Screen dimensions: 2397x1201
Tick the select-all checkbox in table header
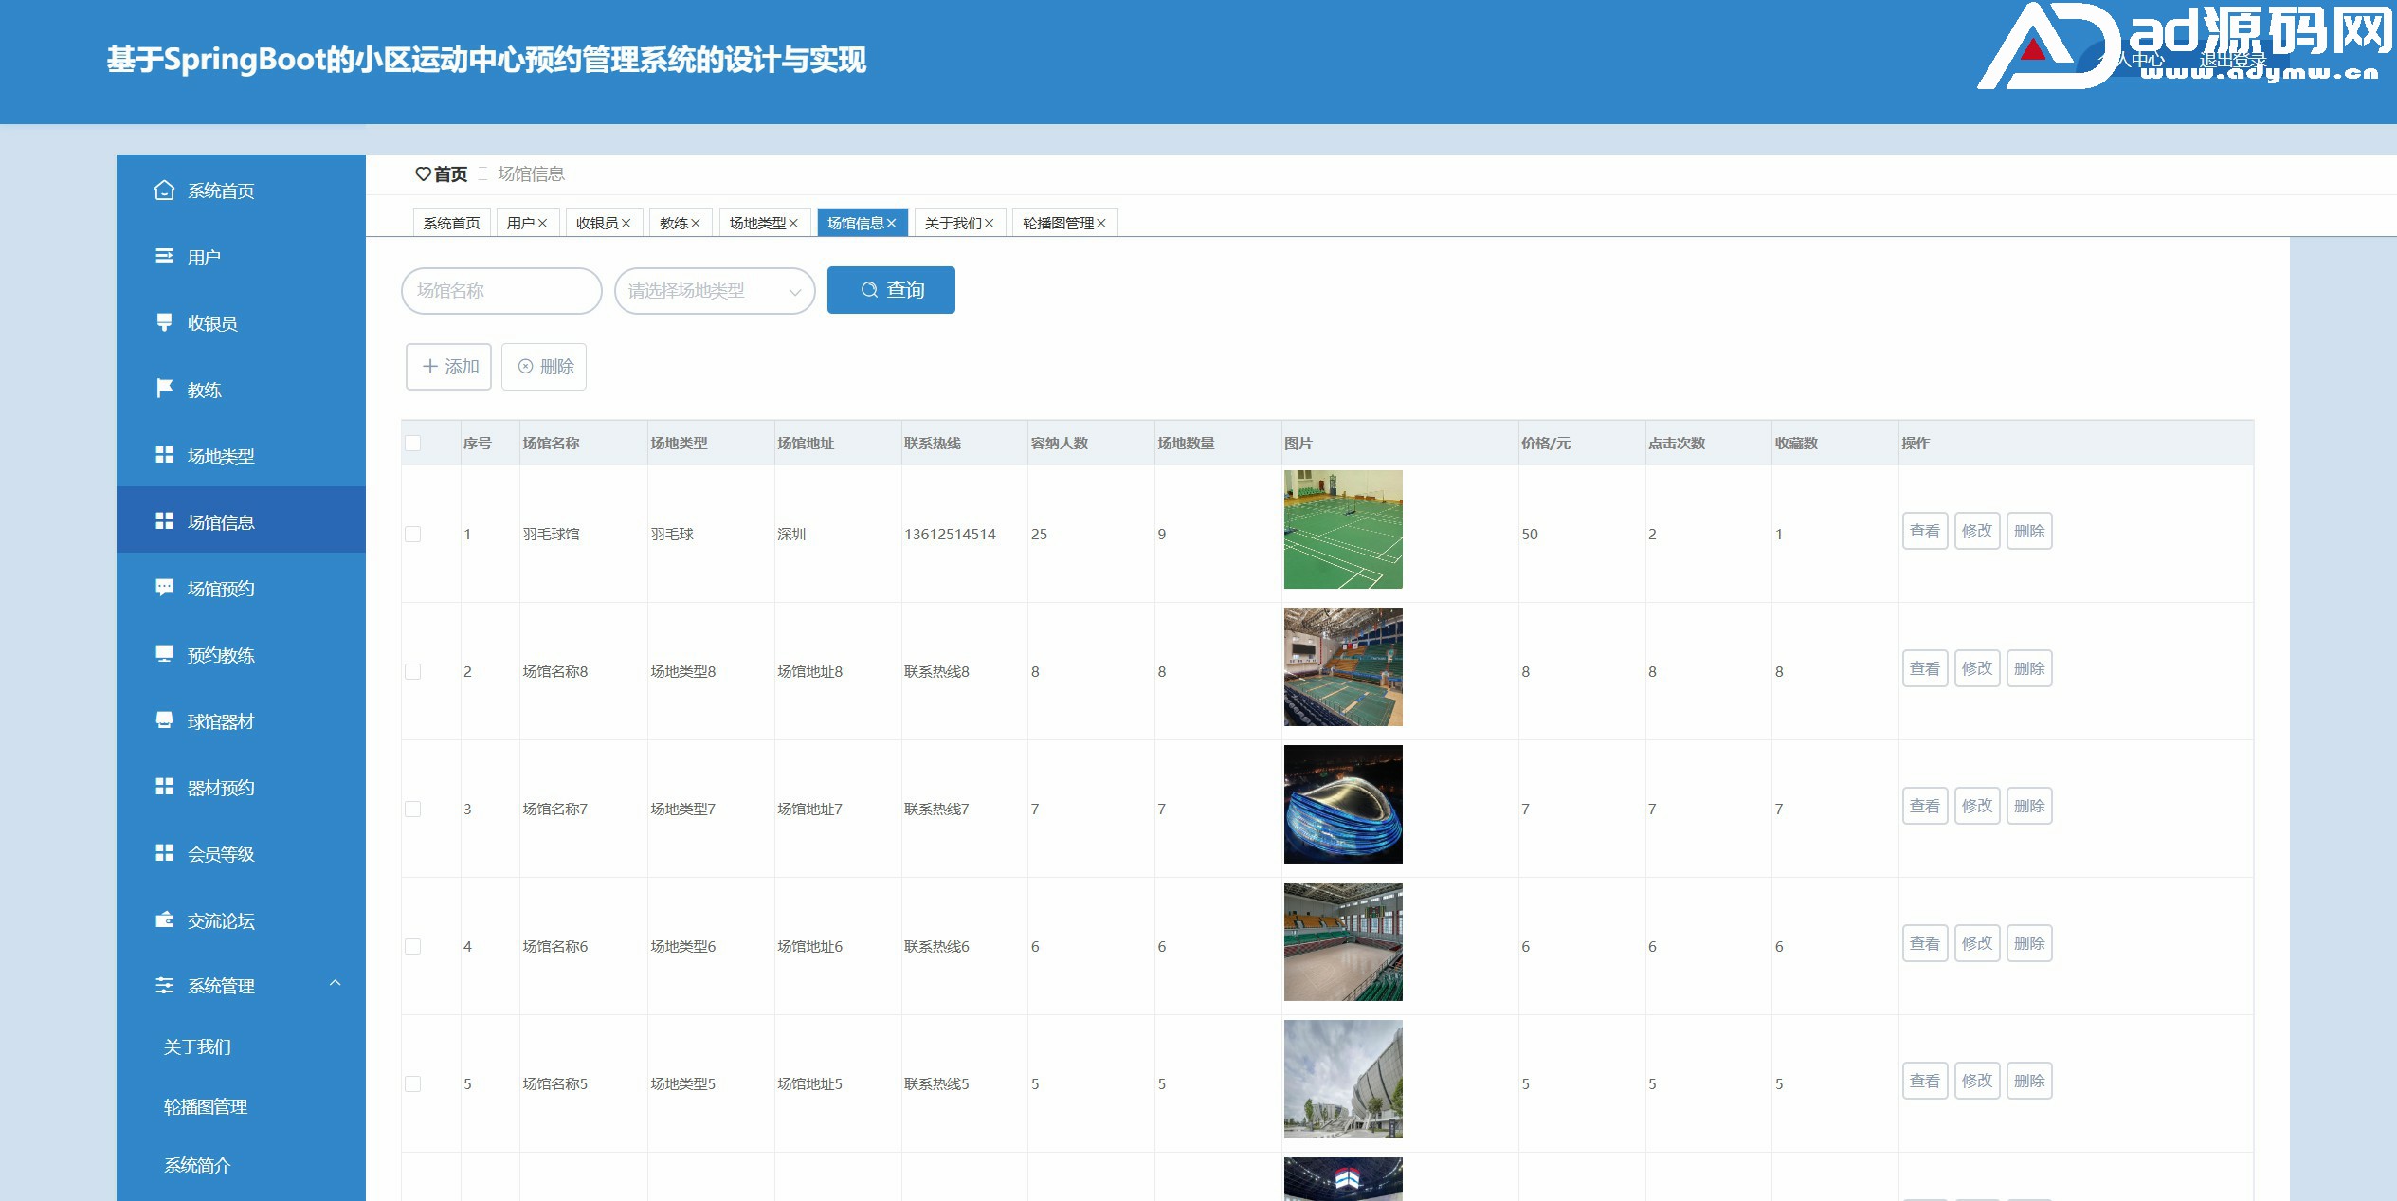coord(413,444)
